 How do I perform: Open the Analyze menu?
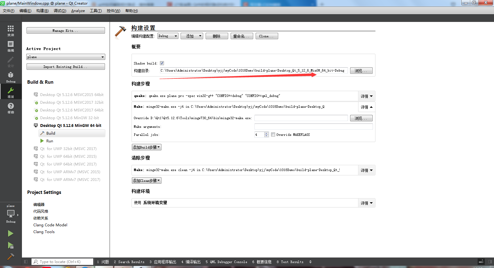pos(78,11)
